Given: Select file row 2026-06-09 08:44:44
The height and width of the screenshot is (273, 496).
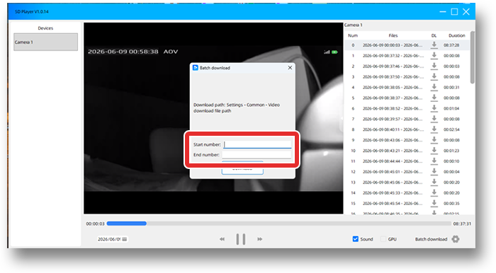Looking at the screenshot, I should 407,161.
